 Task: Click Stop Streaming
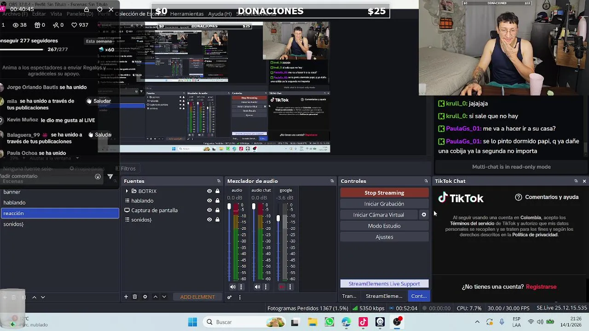point(384,193)
